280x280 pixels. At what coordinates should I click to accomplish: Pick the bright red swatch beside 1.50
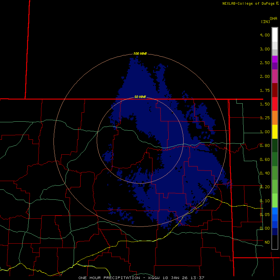pos(275,104)
